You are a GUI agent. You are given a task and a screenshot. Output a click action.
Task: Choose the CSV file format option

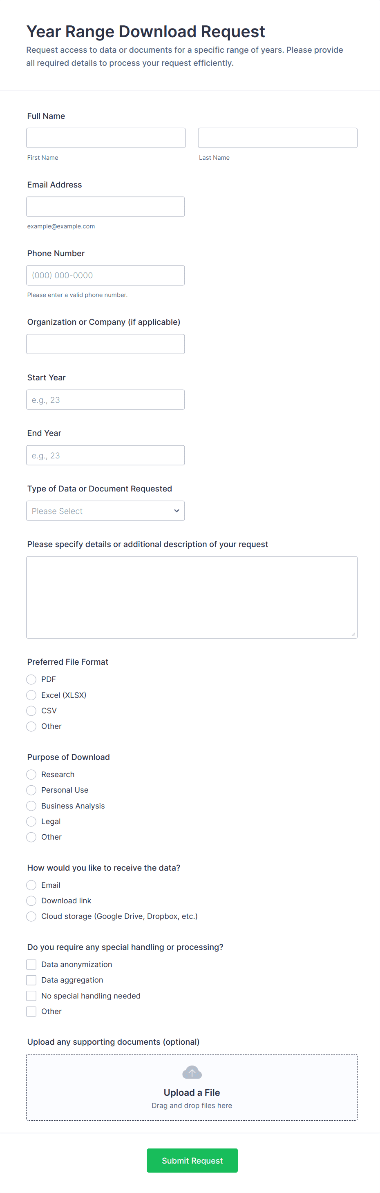click(31, 711)
